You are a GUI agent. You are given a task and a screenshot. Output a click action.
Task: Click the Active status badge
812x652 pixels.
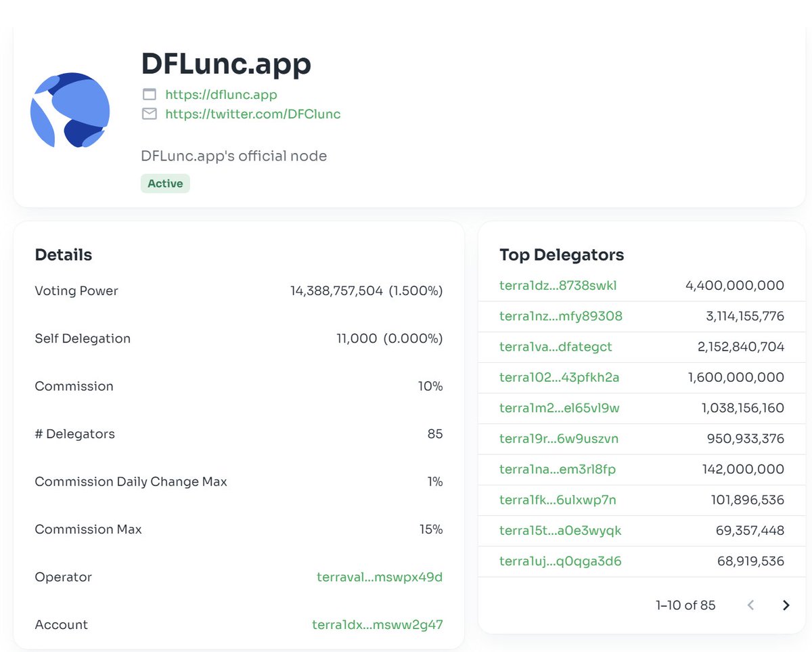165,183
